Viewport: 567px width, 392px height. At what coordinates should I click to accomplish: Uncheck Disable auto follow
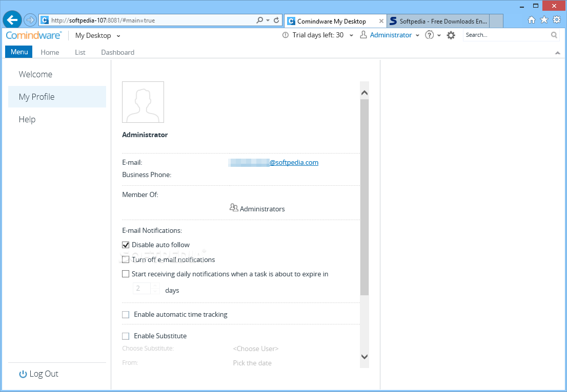(x=126, y=245)
